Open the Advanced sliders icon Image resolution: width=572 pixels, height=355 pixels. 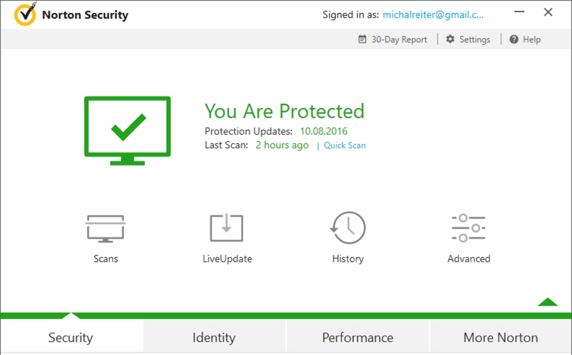[469, 228]
